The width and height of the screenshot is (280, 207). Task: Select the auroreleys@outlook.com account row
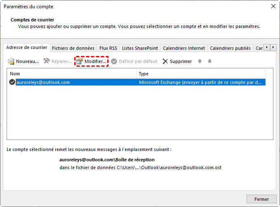(137, 82)
